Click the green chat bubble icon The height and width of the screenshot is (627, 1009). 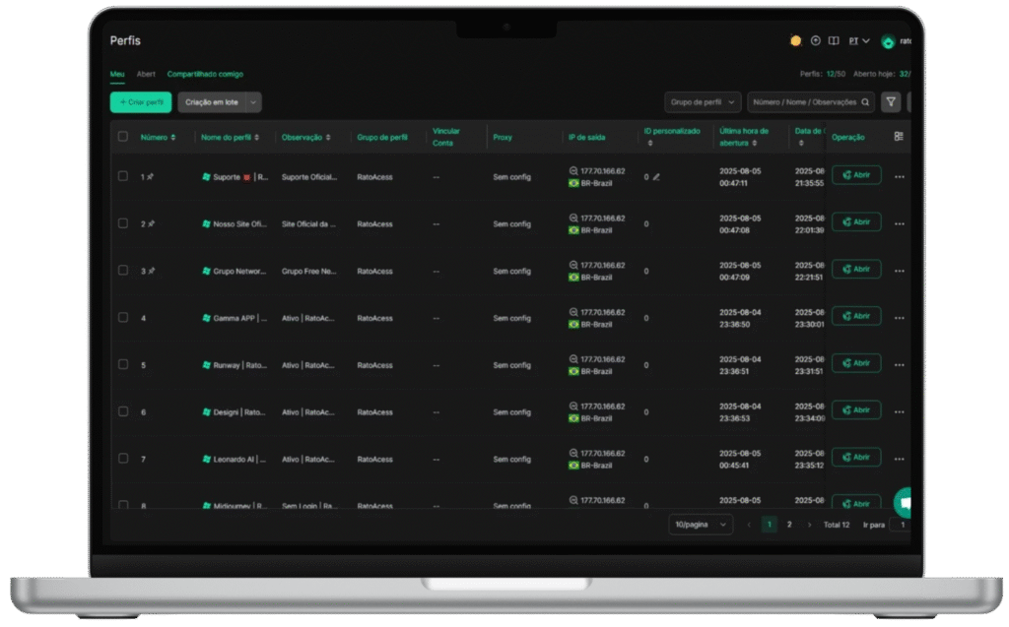[x=904, y=502]
